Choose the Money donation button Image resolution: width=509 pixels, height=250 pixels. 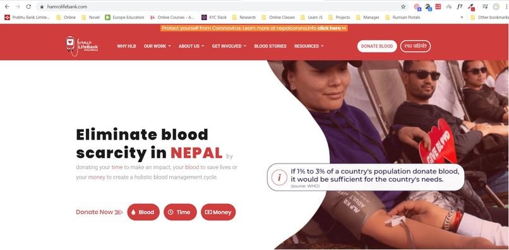tap(218, 212)
